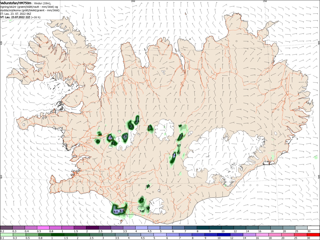The image size is (320, 240).
Task: Click the 3.3 precipitation value on the map
Action: tap(148, 186)
